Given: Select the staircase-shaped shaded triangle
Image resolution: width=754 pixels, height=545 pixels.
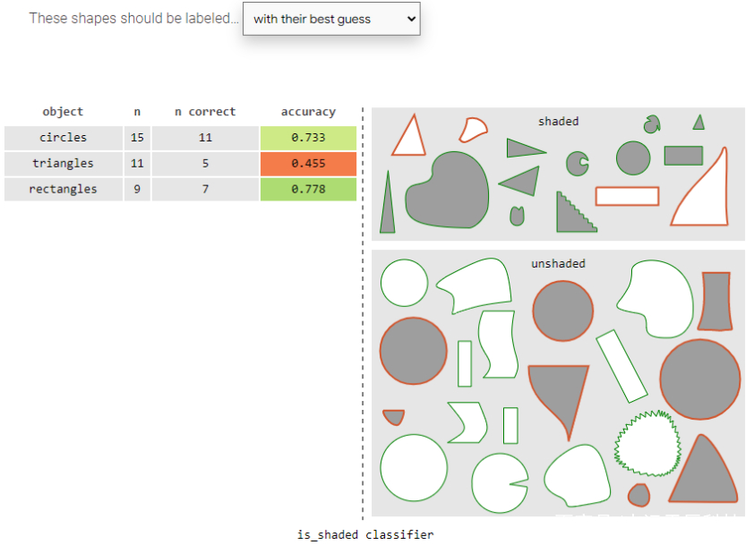Looking at the screenshot, I should (575, 213).
